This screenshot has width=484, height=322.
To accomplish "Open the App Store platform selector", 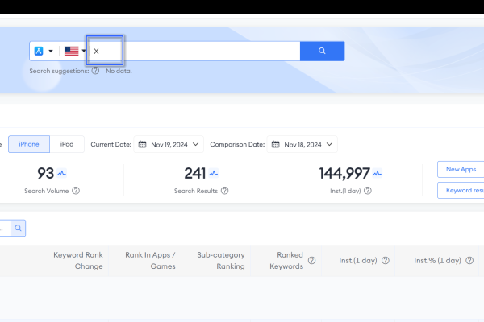I will click(44, 51).
